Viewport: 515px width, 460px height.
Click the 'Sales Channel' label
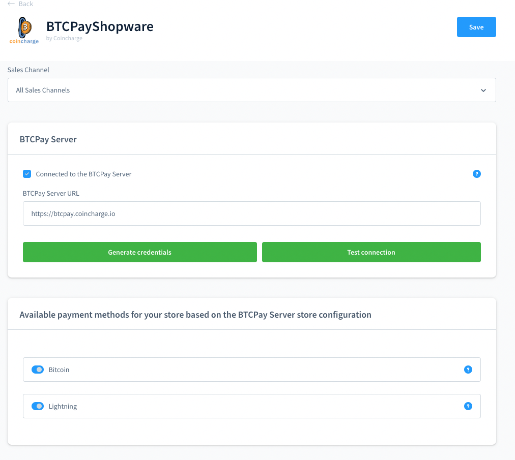[28, 70]
